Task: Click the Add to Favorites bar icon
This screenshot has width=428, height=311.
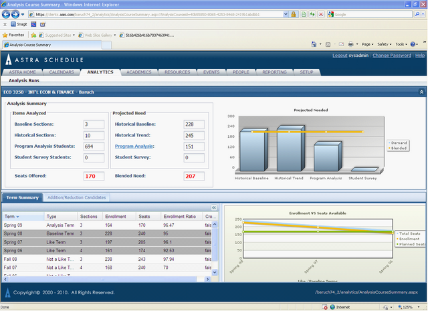Action: 33,35
